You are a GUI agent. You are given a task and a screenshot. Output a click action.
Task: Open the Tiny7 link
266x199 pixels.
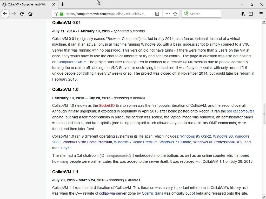coord(65,148)
